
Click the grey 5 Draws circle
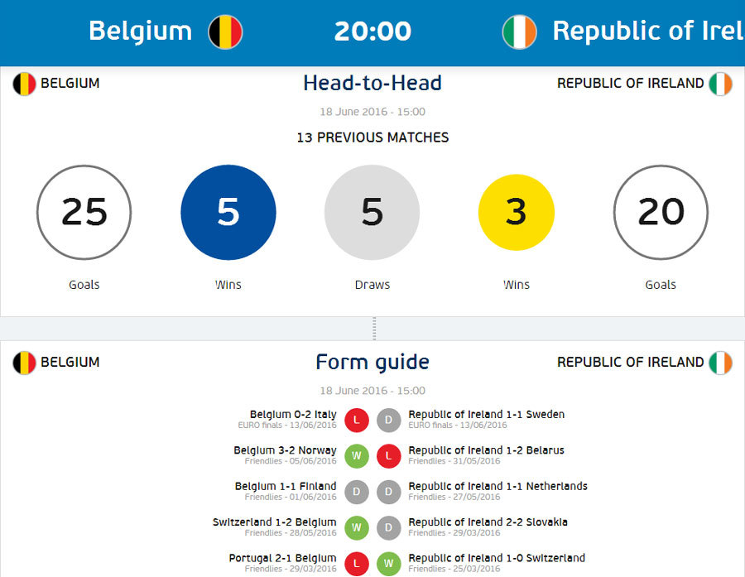[372, 213]
